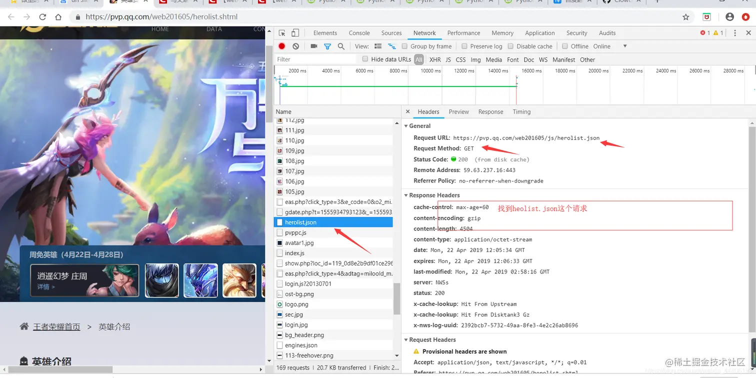Select the avatar1.jpg request

(334, 243)
